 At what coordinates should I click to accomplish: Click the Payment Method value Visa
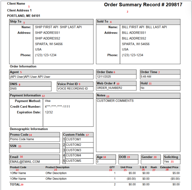[x=48, y=101]
